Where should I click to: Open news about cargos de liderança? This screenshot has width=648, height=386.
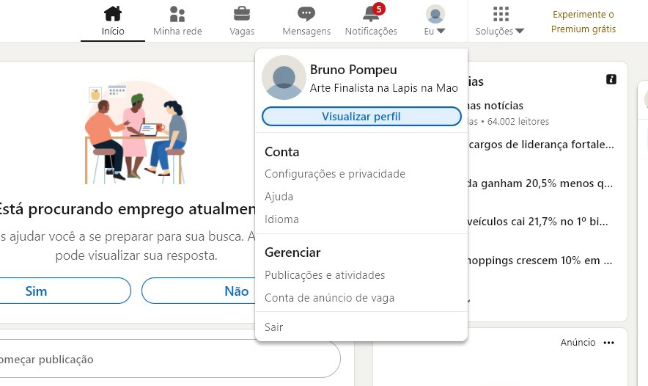click(542, 145)
